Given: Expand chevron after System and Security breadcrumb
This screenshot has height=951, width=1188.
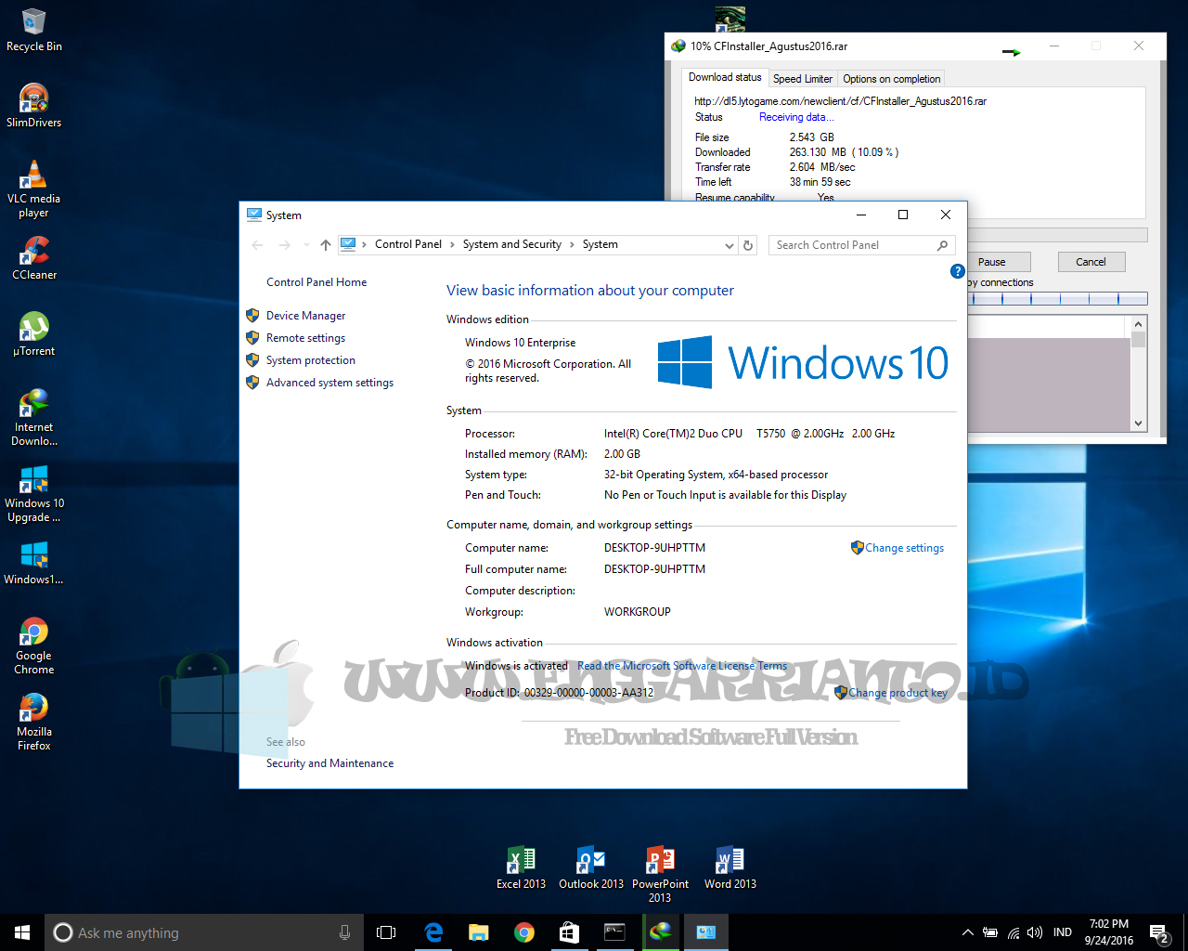Looking at the screenshot, I should (x=572, y=245).
